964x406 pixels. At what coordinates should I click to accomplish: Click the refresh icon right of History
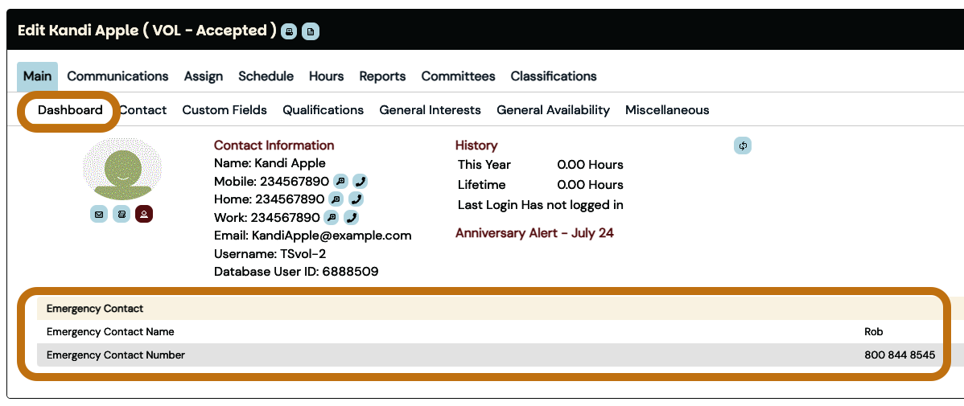click(743, 146)
